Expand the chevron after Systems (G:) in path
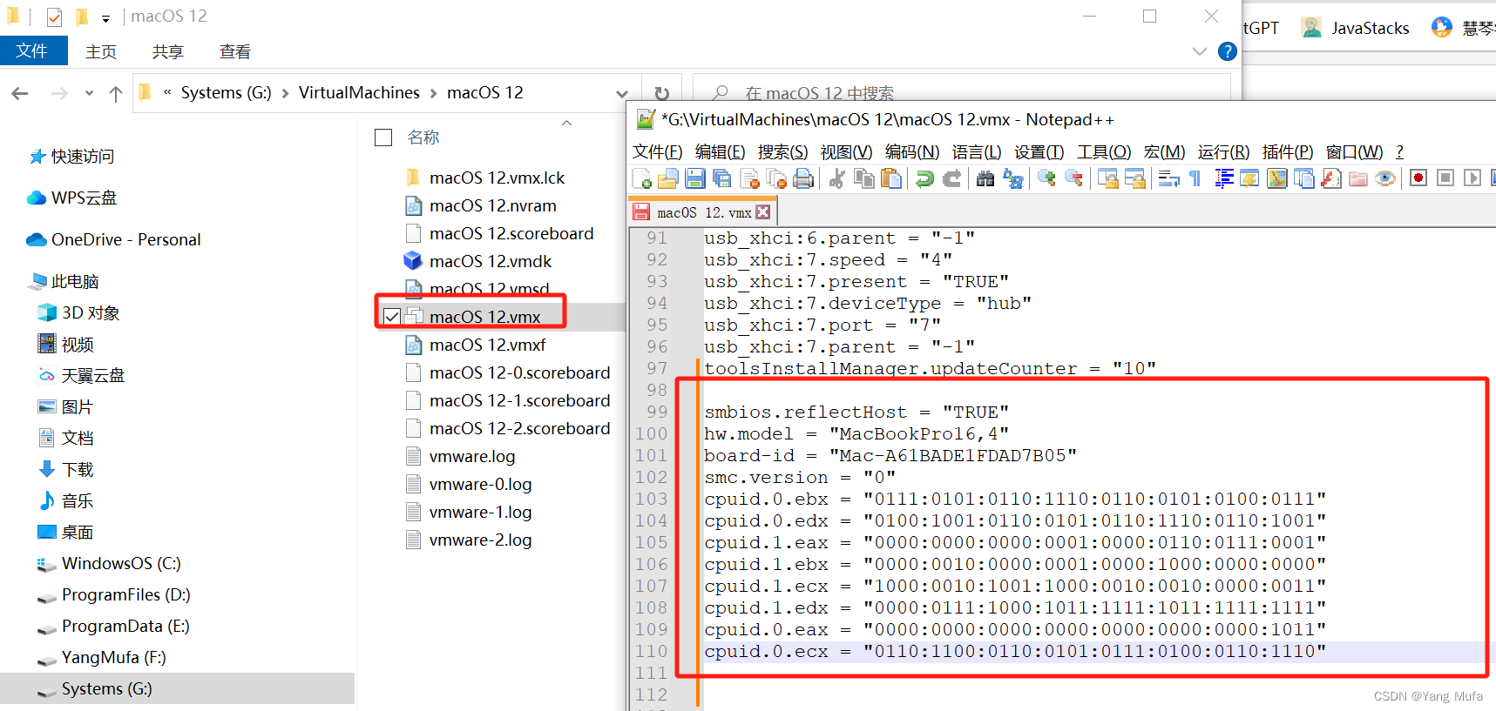1496x711 pixels. [285, 93]
